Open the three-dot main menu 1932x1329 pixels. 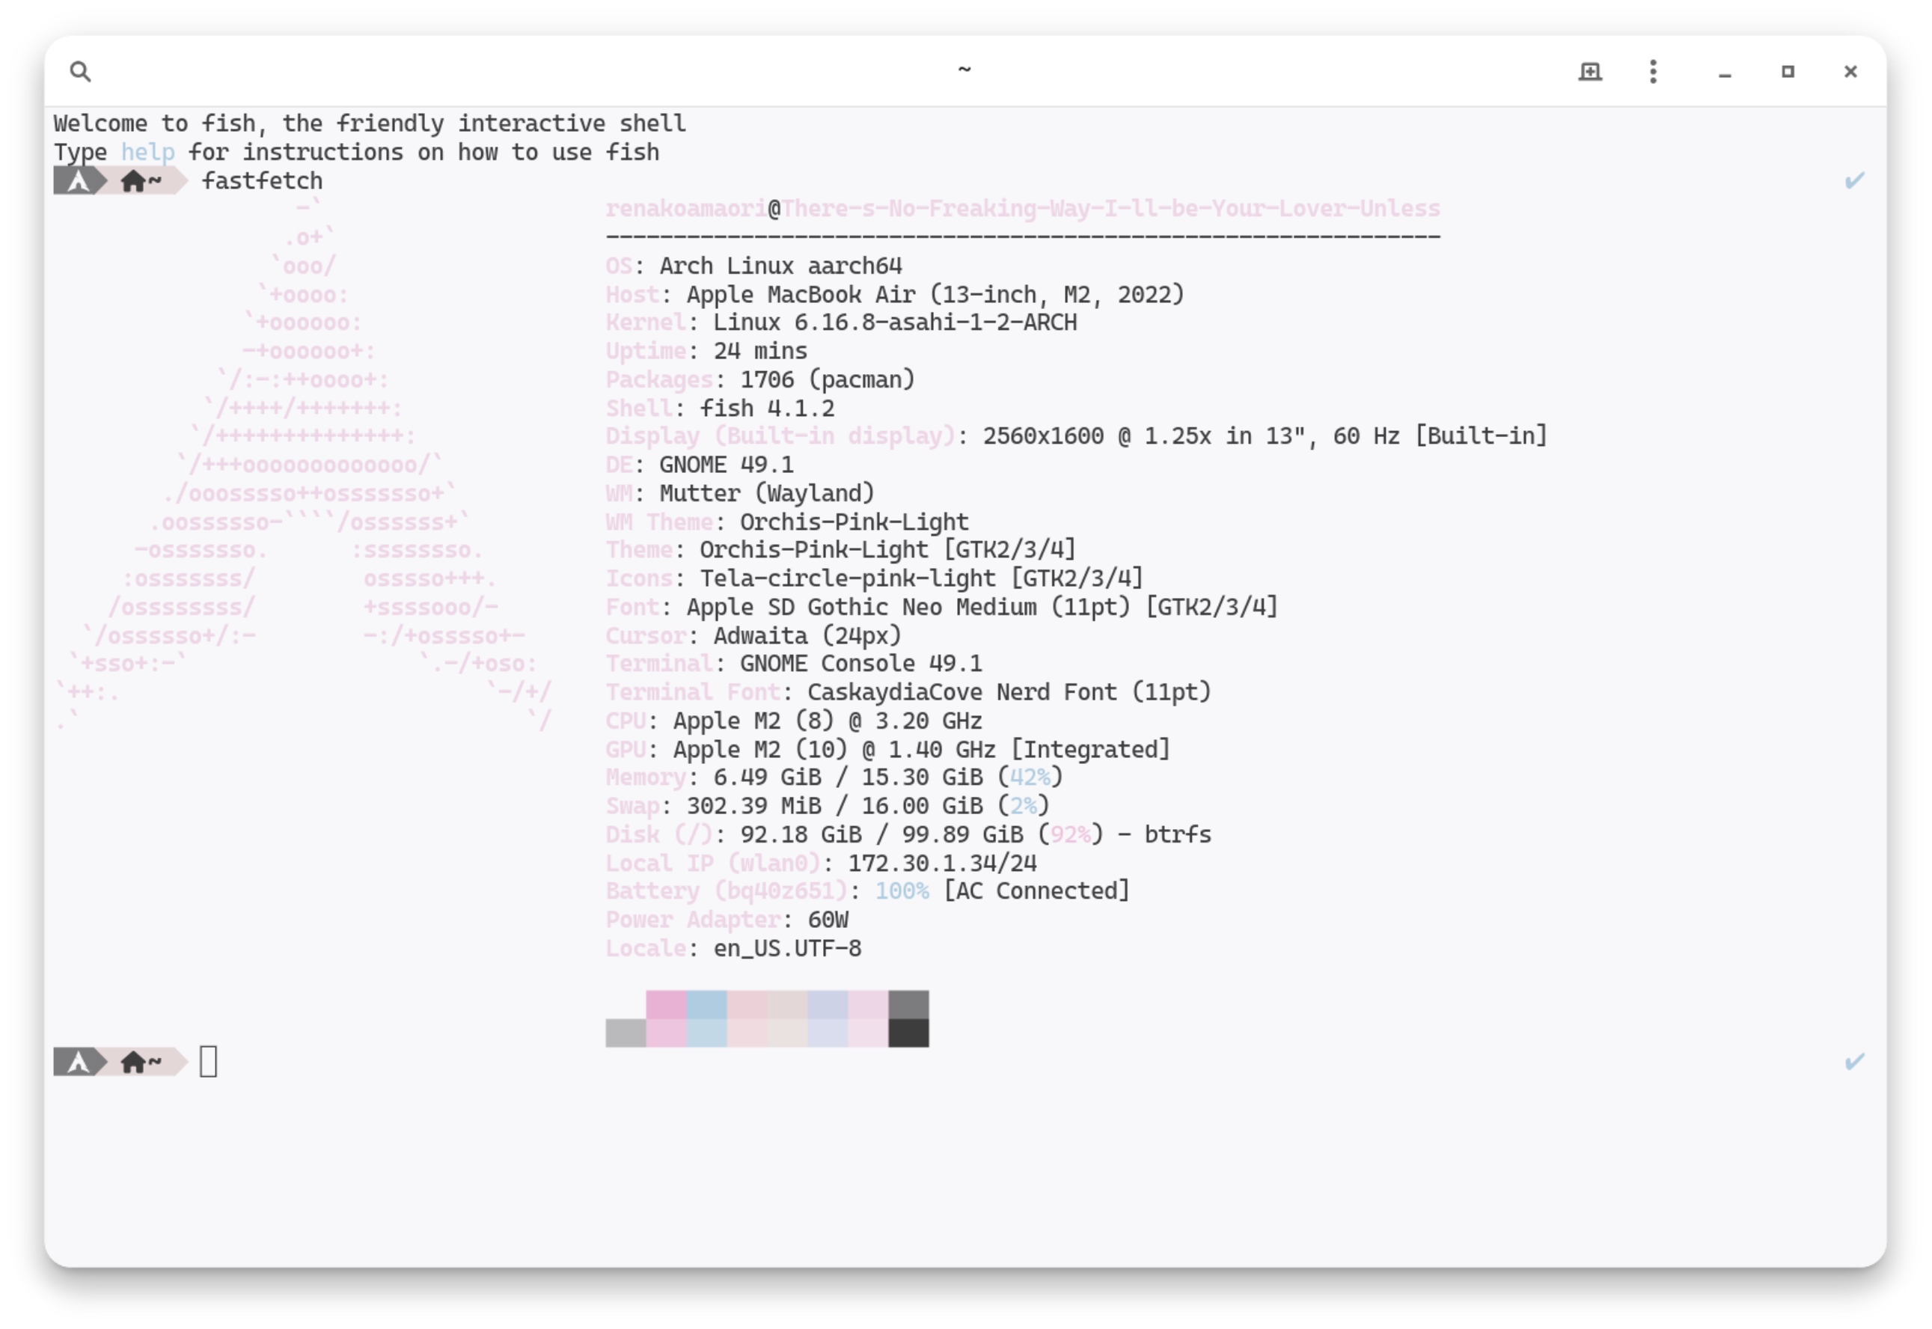click(1653, 72)
